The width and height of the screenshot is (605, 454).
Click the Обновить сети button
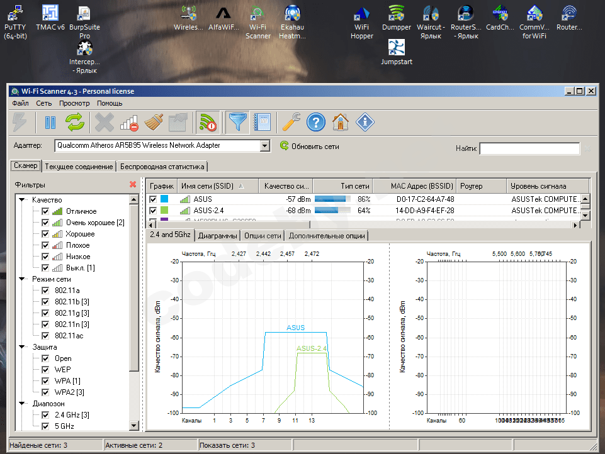coord(309,146)
